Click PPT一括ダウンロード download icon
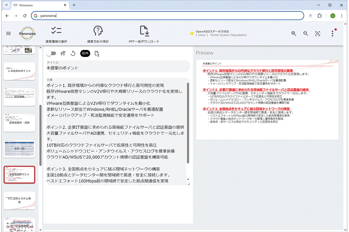Image resolution: width=349 pixels, height=232 pixels. [x=144, y=31]
